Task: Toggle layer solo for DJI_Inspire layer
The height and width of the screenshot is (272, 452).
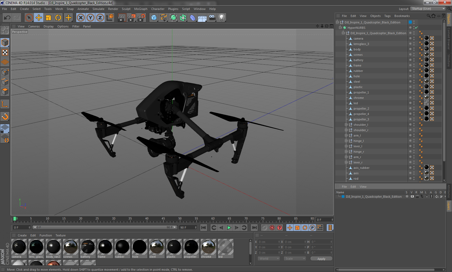Action: coord(407,197)
